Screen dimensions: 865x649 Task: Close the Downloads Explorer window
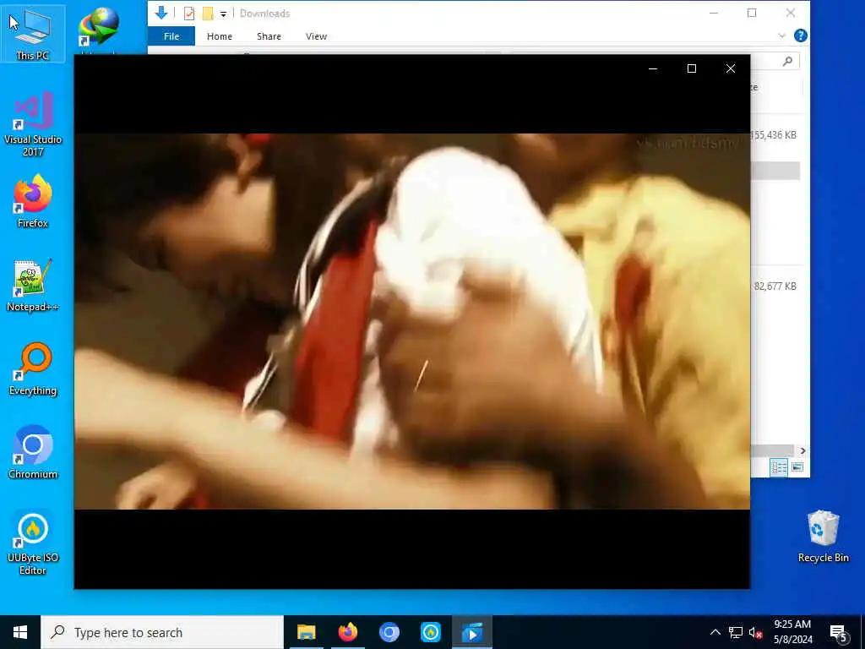(x=791, y=13)
